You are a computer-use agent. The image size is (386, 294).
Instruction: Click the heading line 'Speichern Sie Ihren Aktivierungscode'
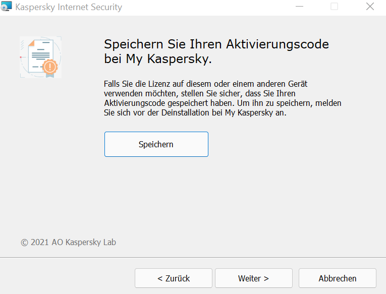click(x=216, y=44)
